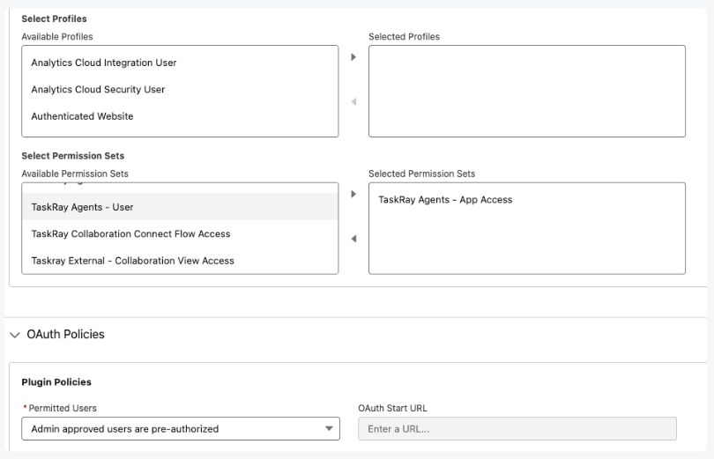
Task: Select TaskRay Agents - App Access entry
Action: pyautogui.click(x=527, y=200)
